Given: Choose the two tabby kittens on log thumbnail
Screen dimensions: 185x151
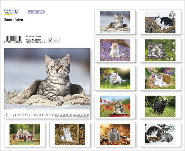Looking at the screenshot, I should pyautogui.click(x=160, y=50).
